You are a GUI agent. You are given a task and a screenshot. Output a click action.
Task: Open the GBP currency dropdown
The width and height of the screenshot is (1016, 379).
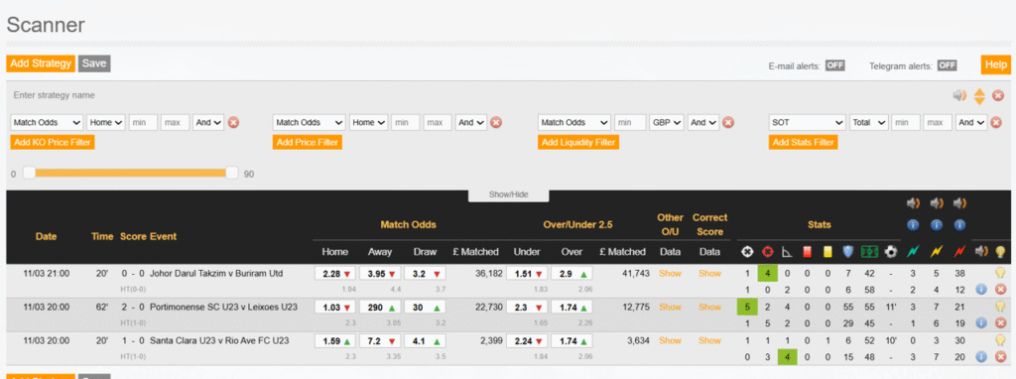[667, 122]
